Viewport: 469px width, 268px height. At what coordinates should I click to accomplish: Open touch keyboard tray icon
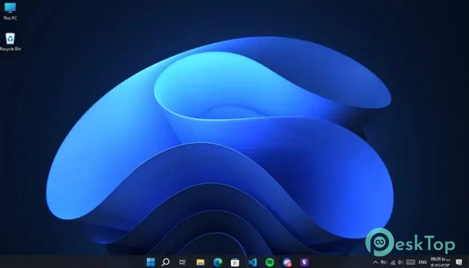coord(411,263)
